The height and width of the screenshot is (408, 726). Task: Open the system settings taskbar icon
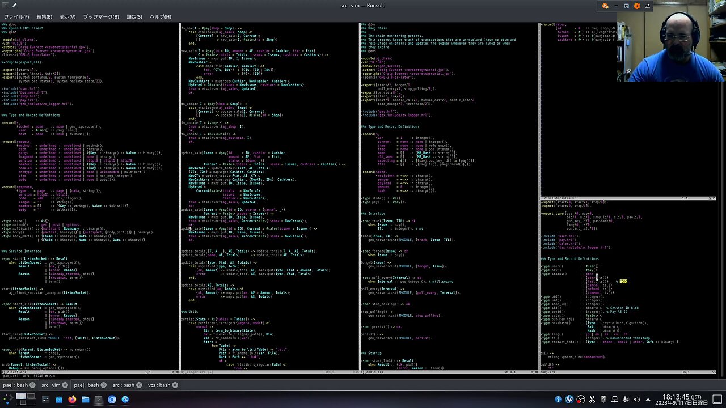(45, 399)
